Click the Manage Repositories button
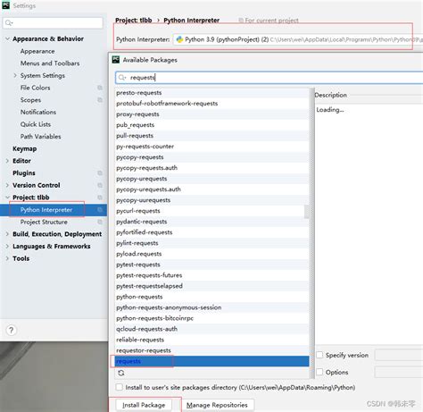This screenshot has height=412, width=423. (x=217, y=405)
